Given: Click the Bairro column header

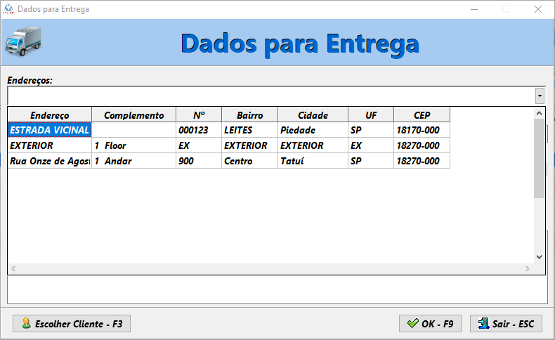Looking at the screenshot, I should point(249,115).
